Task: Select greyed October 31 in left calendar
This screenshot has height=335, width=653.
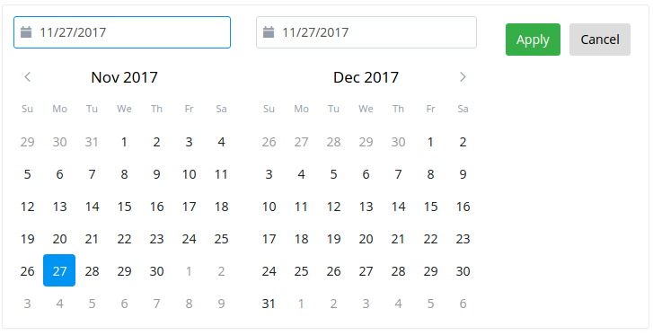Action: 92,142
